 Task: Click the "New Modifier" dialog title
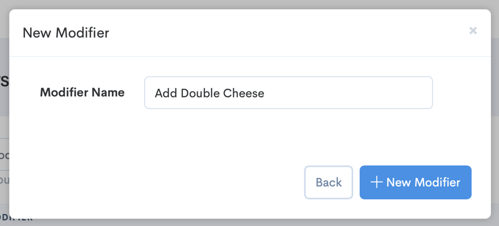point(65,33)
